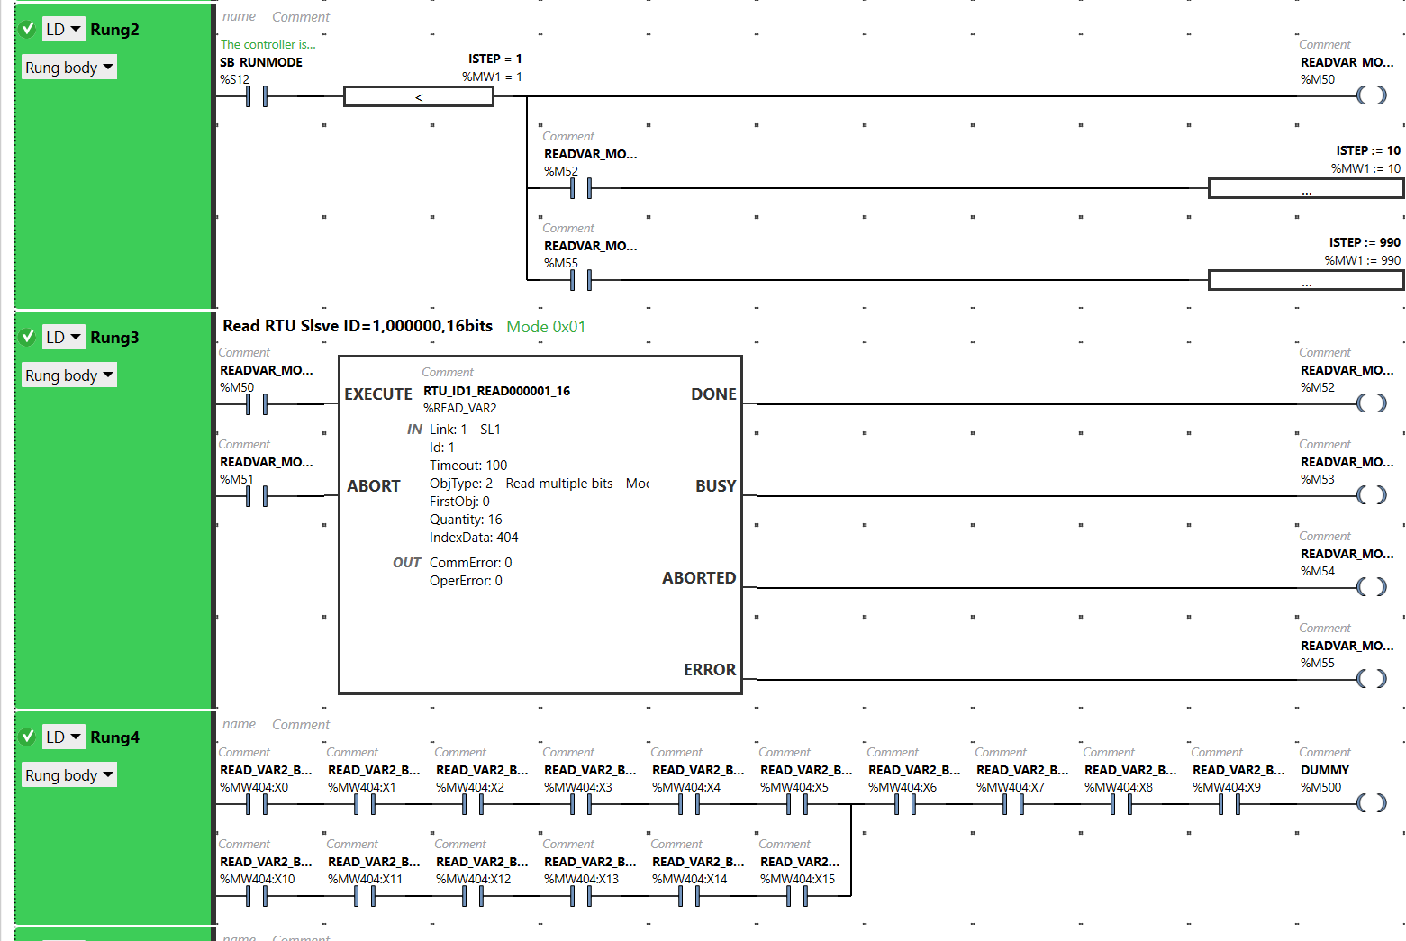This screenshot has width=1406, height=941.
Task: Click the Rung2 Comment field
Action: pos(301,17)
